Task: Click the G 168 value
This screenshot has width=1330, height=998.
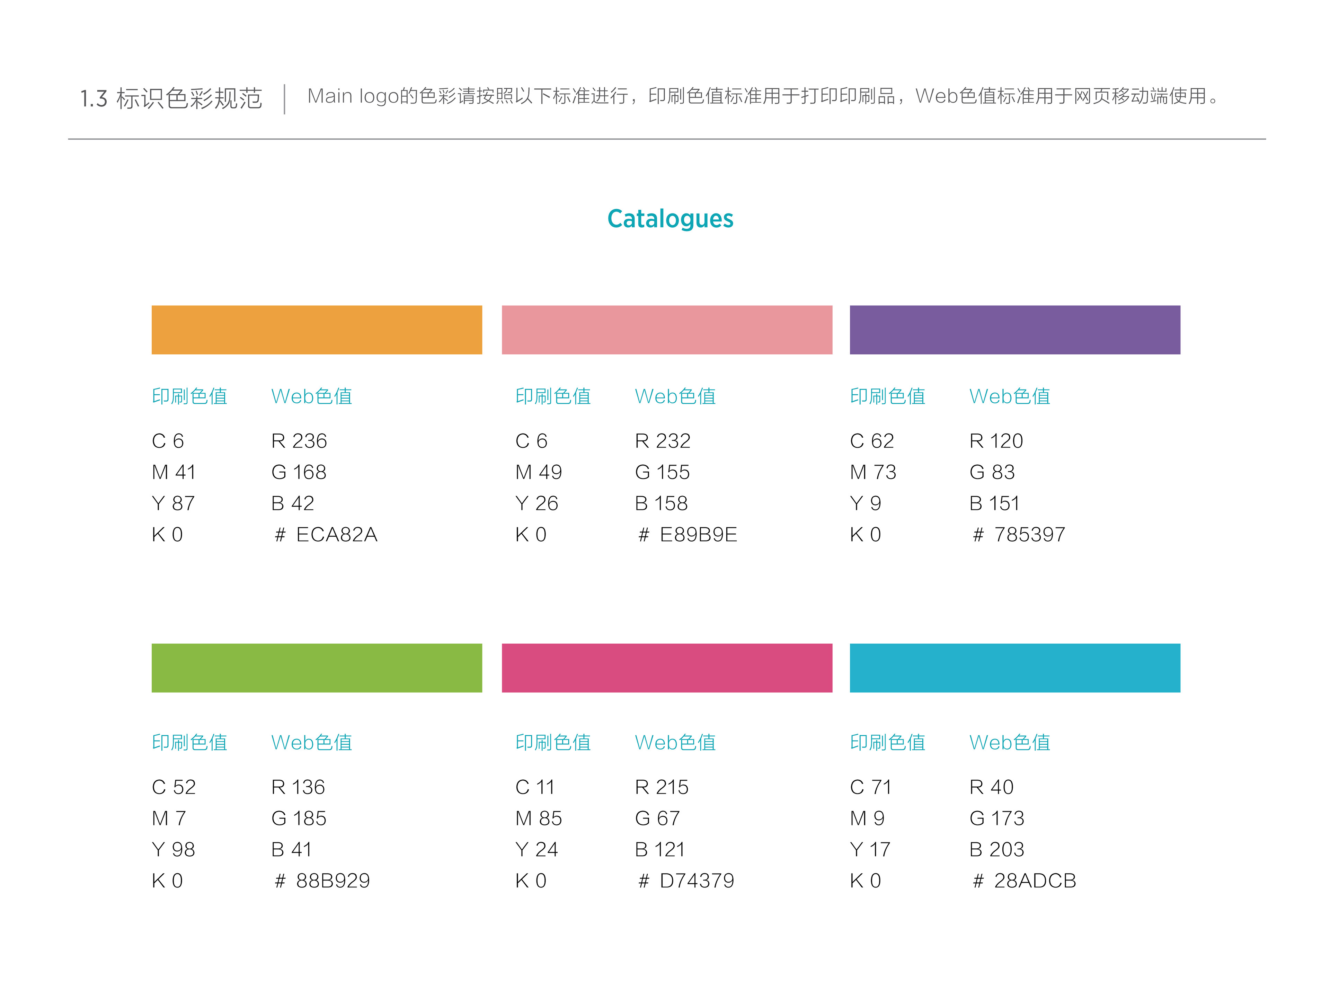Action: tap(299, 472)
